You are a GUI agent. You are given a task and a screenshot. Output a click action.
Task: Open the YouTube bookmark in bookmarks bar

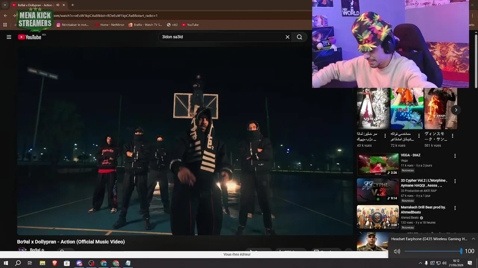(190, 25)
